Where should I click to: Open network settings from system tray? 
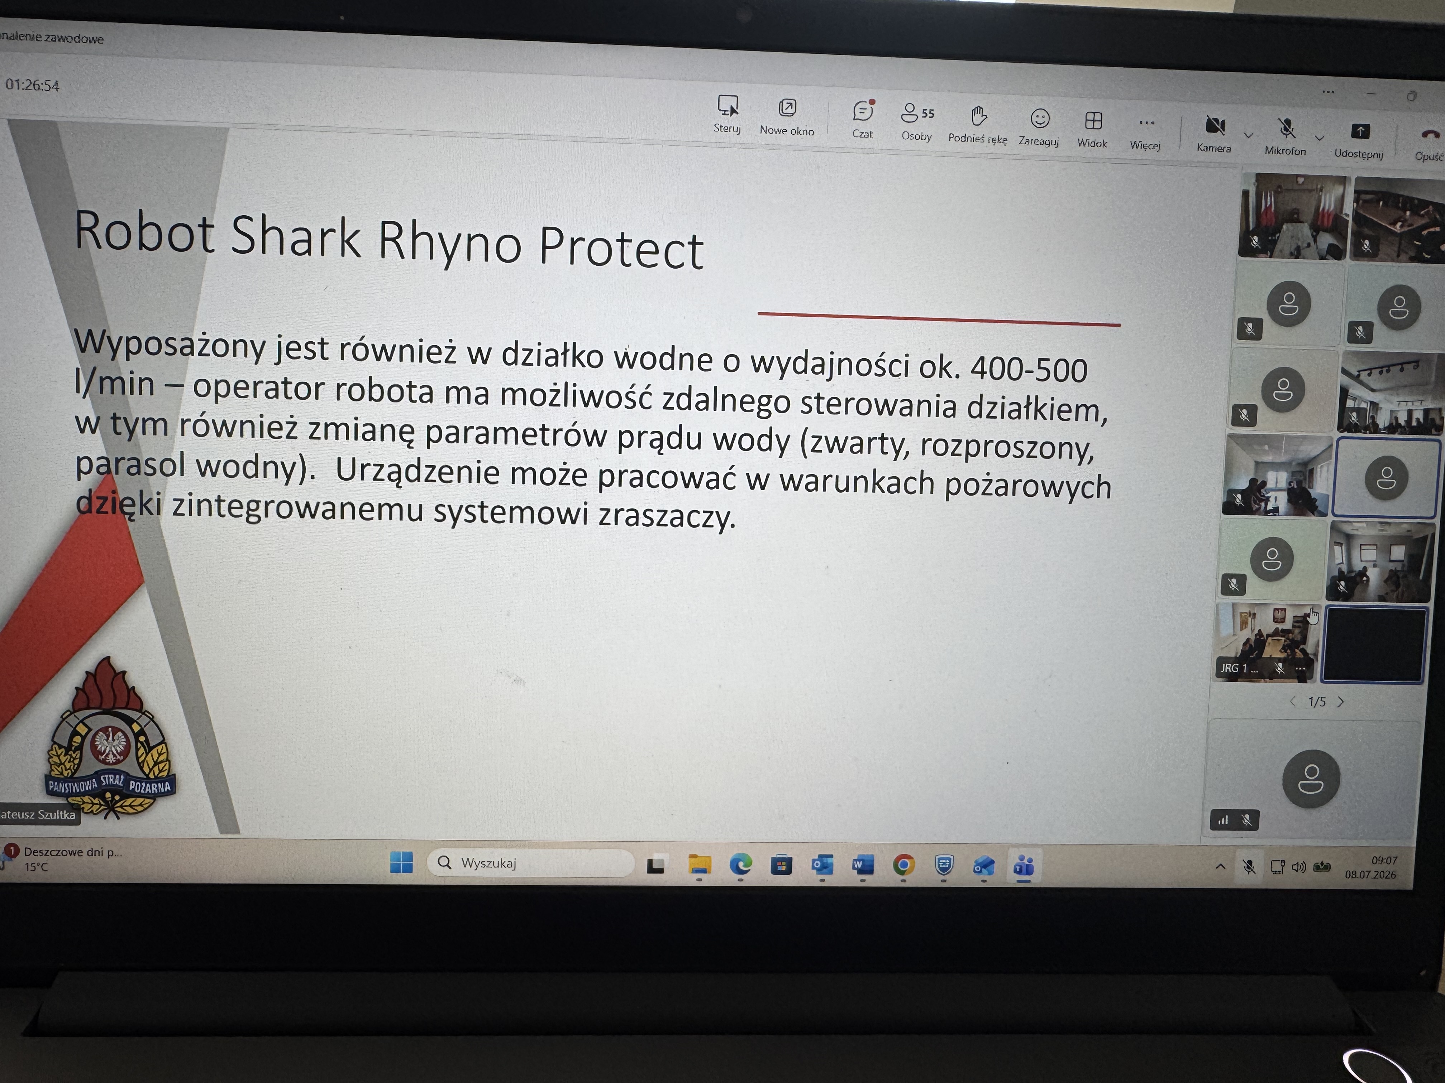click(x=1277, y=867)
